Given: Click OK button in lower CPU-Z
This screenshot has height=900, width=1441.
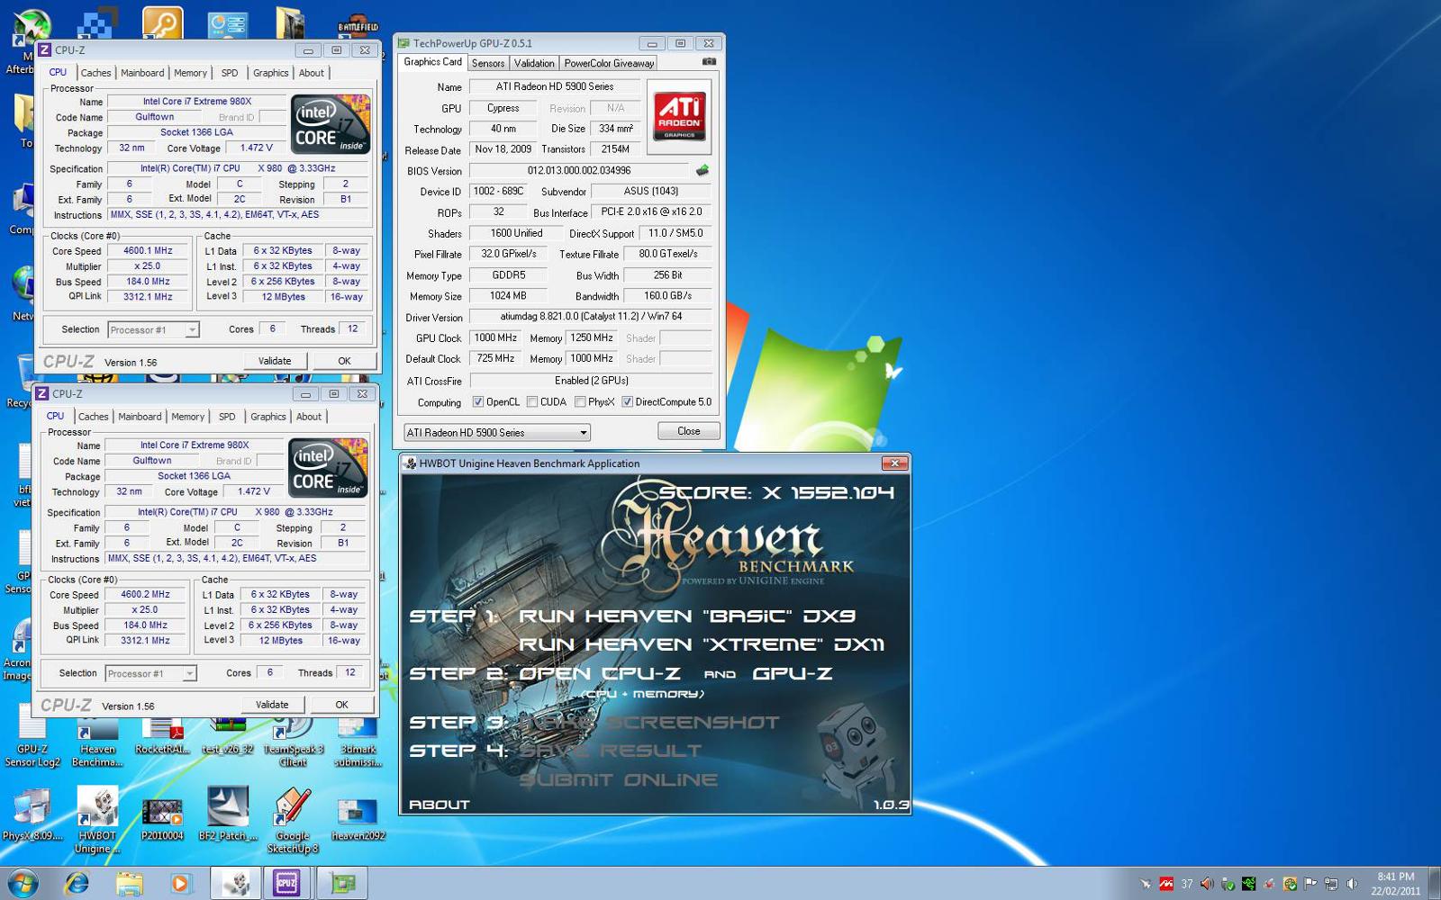Looking at the screenshot, I should (x=341, y=705).
